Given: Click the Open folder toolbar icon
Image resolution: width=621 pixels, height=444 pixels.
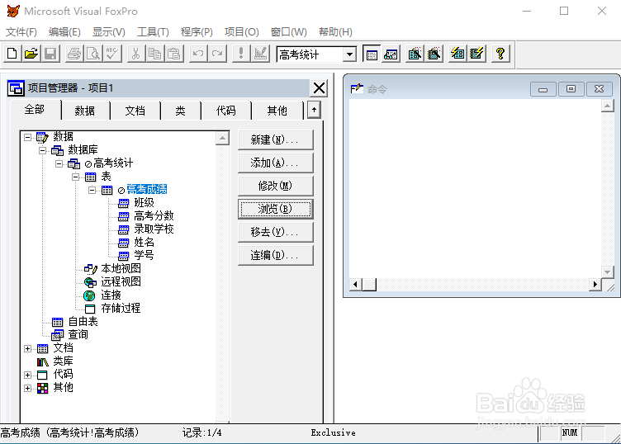Looking at the screenshot, I should (31, 54).
